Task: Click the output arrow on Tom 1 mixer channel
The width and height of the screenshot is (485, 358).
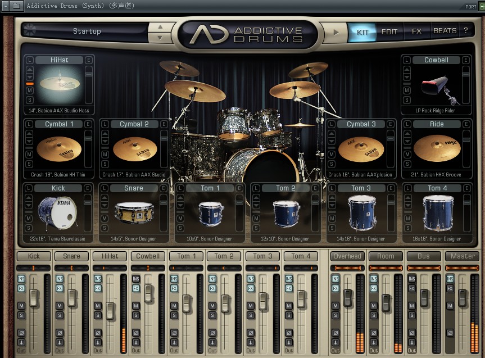Action: 174,342
